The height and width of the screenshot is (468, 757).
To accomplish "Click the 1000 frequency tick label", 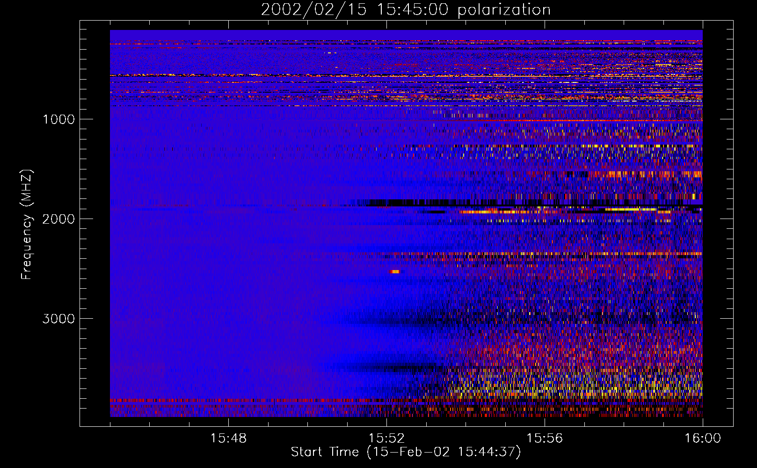I will coord(58,119).
